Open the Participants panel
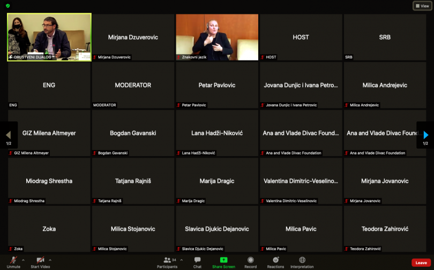 tap(167, 261)
